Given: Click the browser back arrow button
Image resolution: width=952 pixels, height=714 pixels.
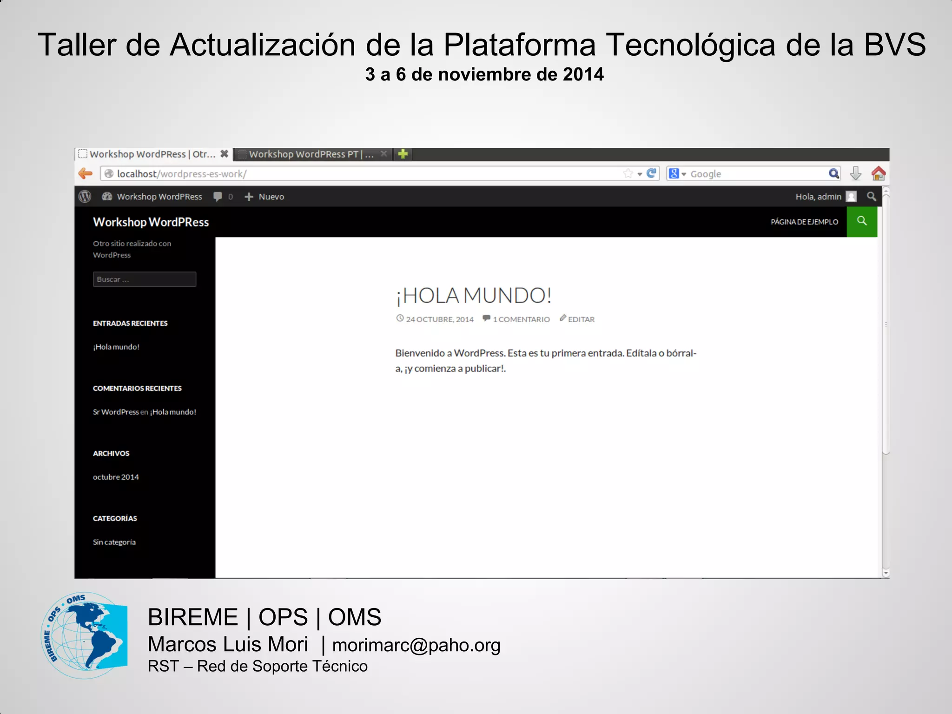Looking at the screenshot, I should (86, 173).
